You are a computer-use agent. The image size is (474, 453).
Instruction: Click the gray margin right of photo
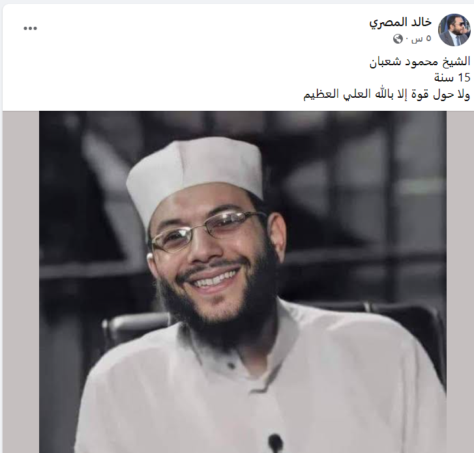pos(460,282)
